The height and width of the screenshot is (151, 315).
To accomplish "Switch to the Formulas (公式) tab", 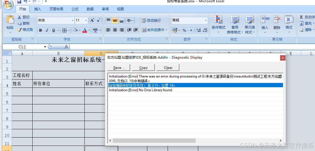I will [75, 9].
